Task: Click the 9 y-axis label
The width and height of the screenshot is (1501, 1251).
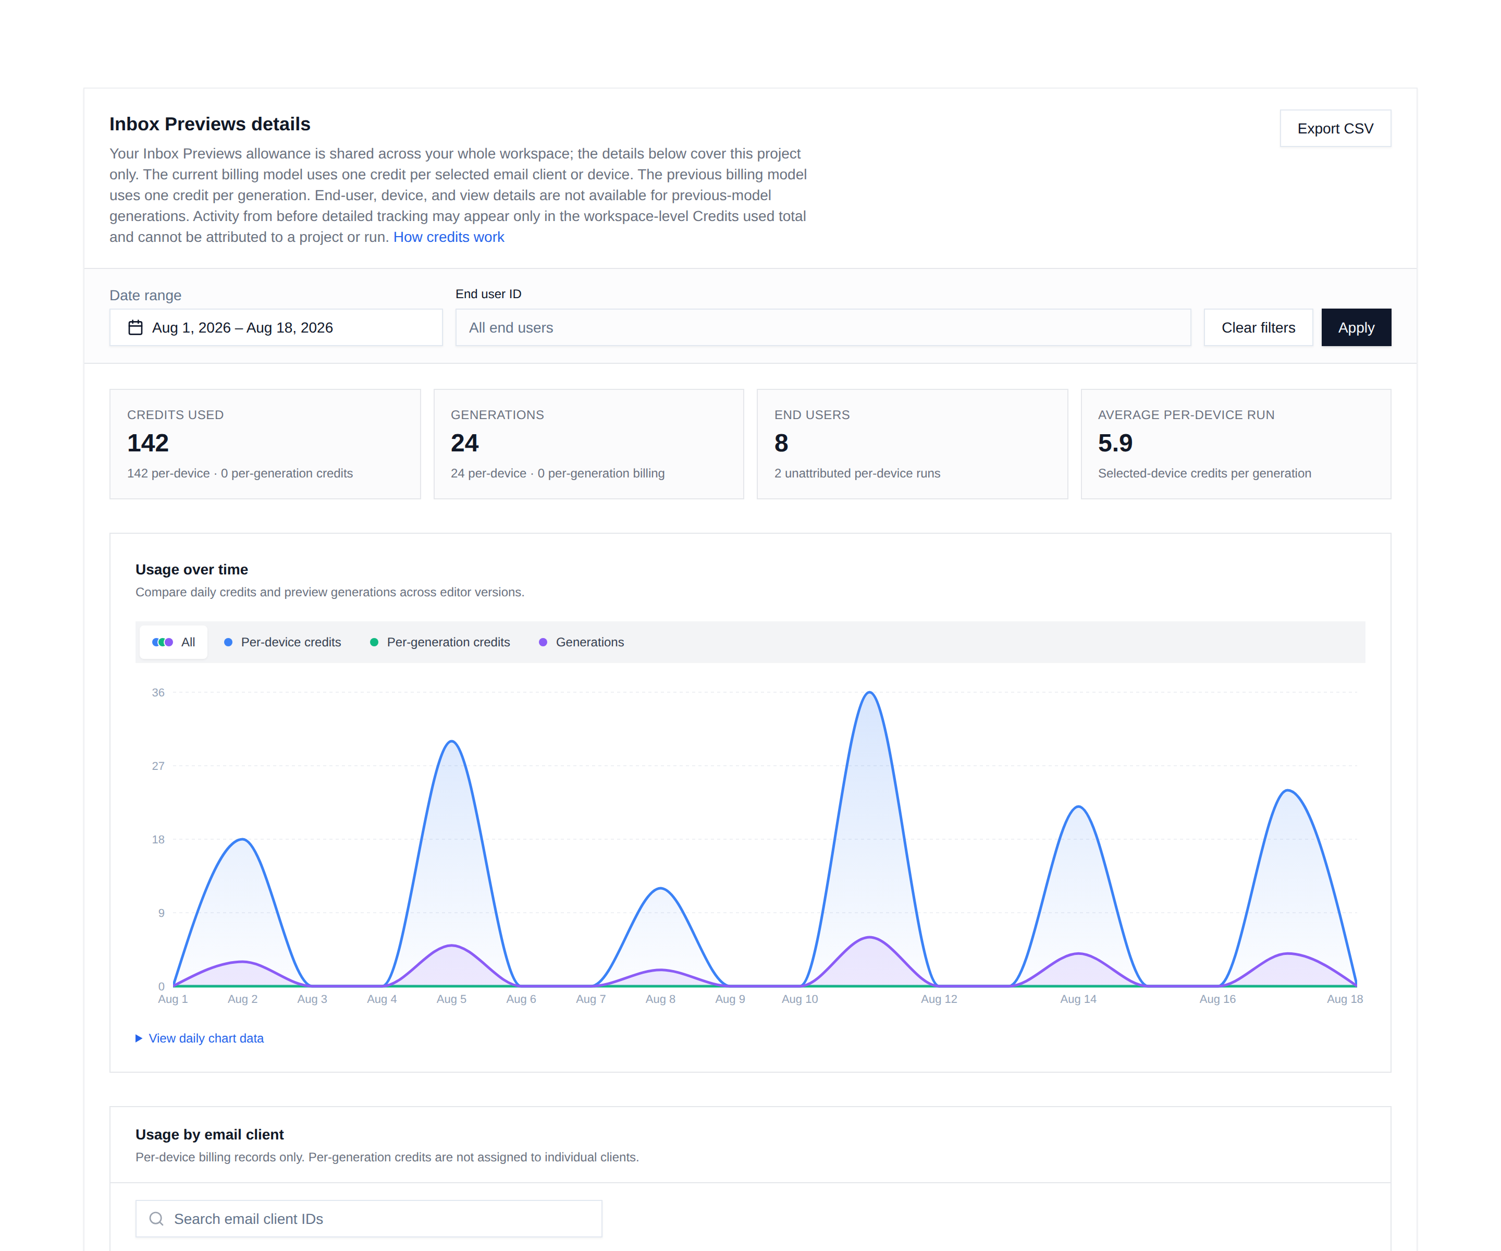Action: (162, 913)
